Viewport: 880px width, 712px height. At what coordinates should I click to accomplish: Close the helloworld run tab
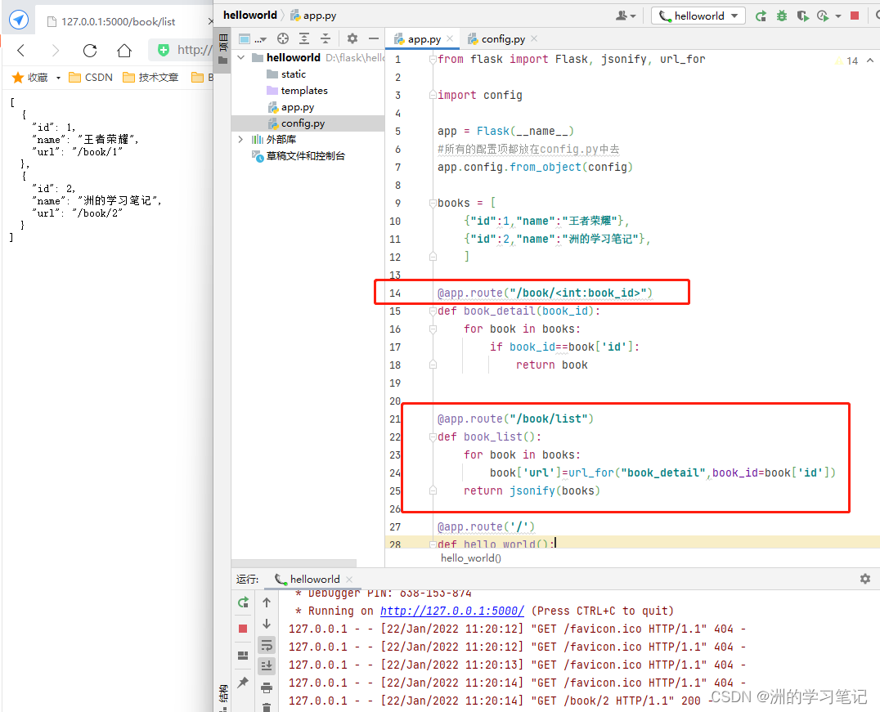pyautogui.click(x=350, y=579)
